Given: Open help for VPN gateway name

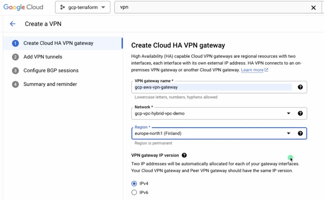Looking at the screenshot, I should pyautogui.click(x=300, y=87).
